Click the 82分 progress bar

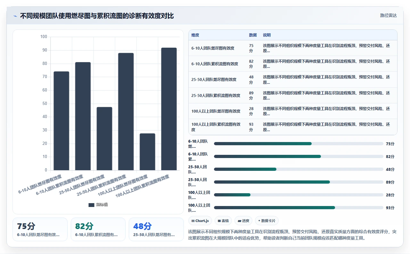click(299, 156)
